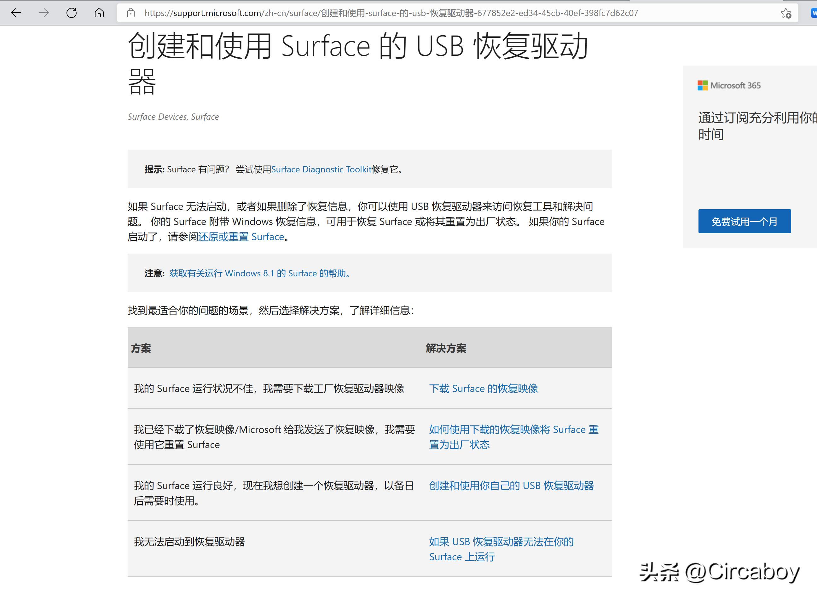Open the browser home page

pos(99,13)
